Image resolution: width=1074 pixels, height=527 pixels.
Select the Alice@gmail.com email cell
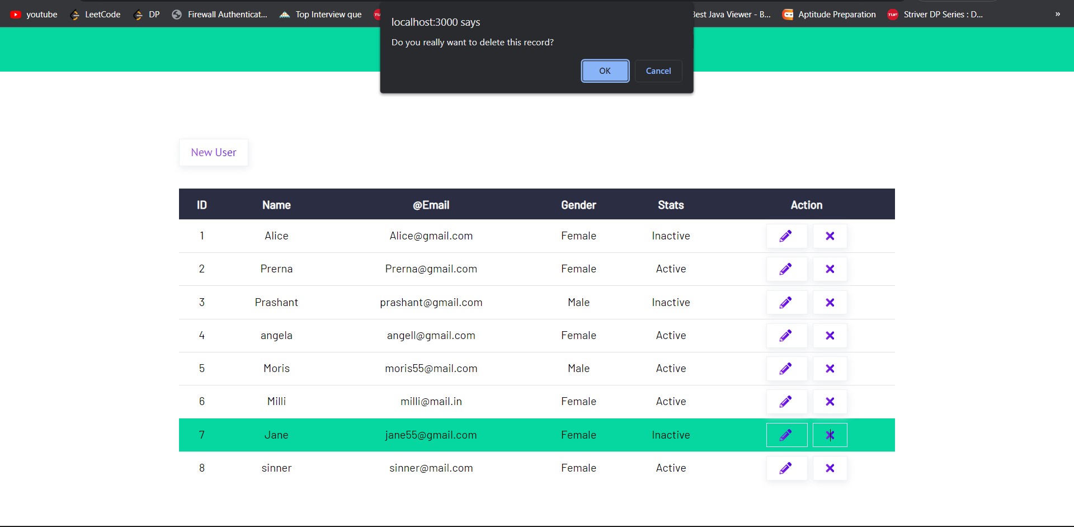tap(431, 236)
